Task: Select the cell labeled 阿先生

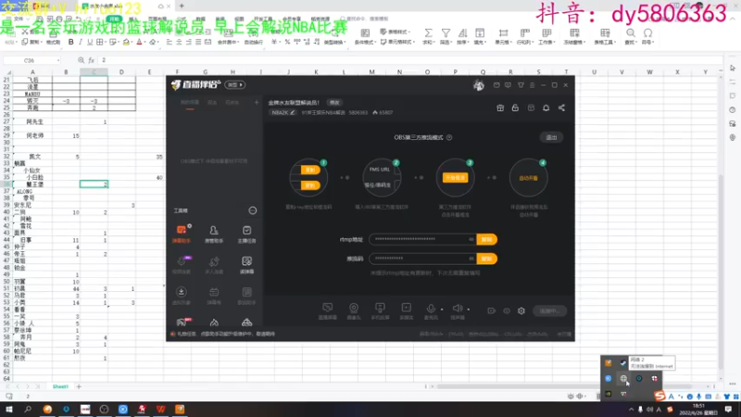Action: click(32, 122)
